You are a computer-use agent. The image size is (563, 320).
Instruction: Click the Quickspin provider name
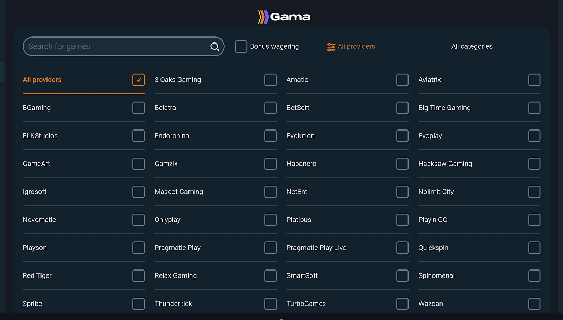click(433, 248)
